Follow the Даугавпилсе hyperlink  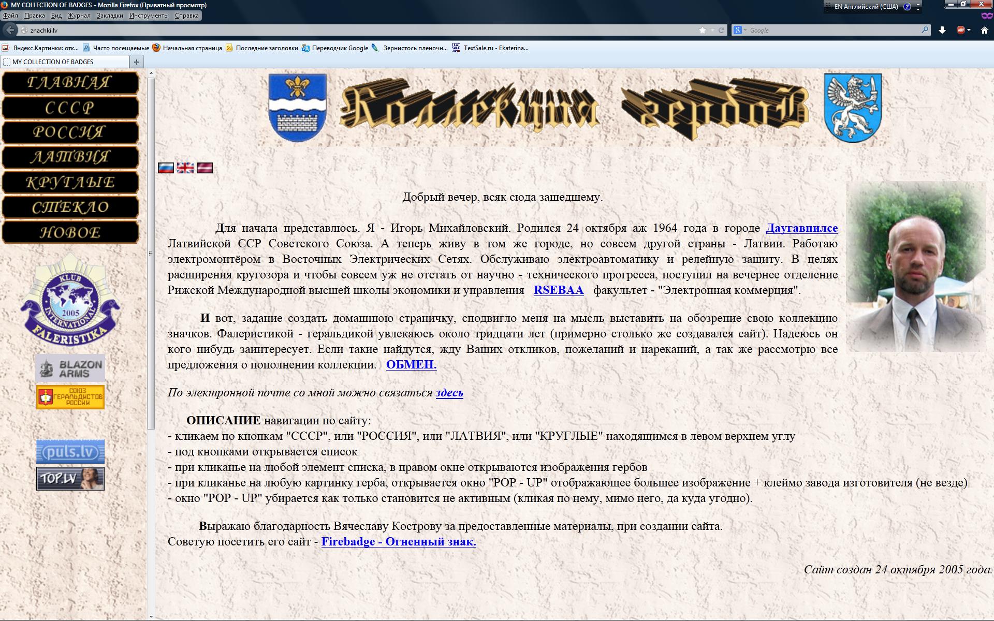pyautogui.click(x=801, y=228)
